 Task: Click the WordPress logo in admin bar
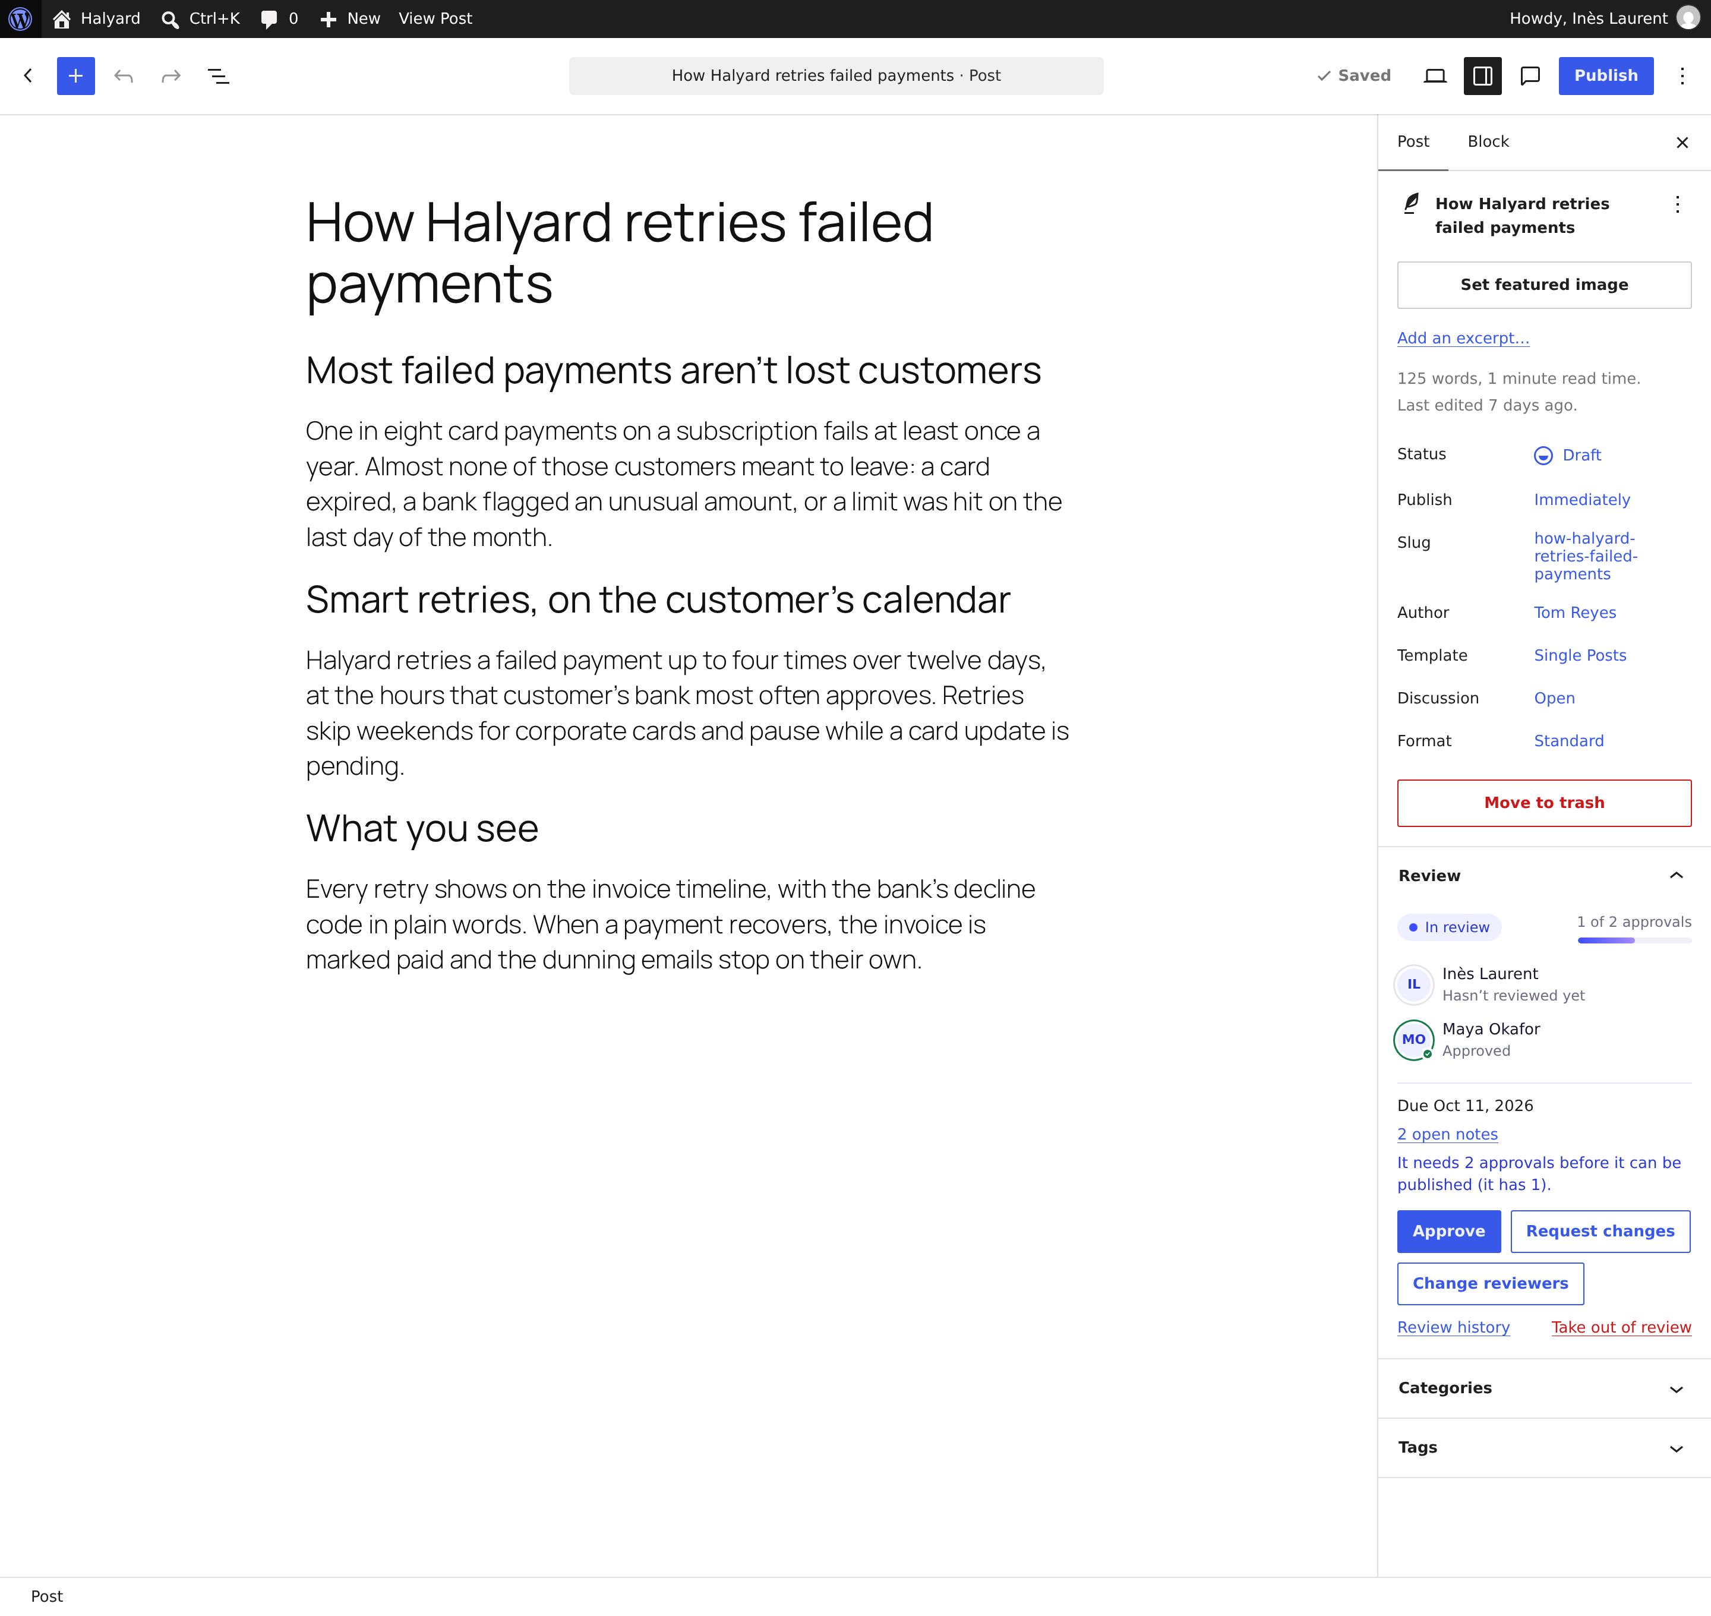pyautogui.click(x=20, y=18)
